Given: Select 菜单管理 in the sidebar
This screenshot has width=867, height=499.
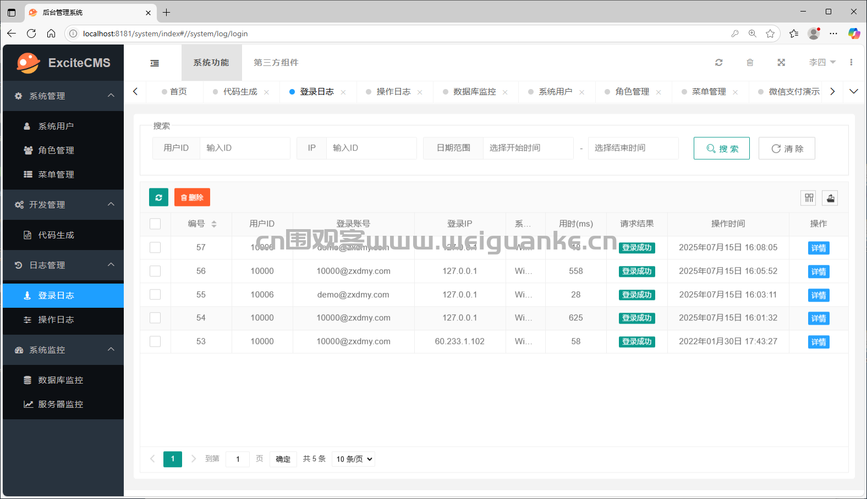Looking at the screenshot, I should point(63,174).
